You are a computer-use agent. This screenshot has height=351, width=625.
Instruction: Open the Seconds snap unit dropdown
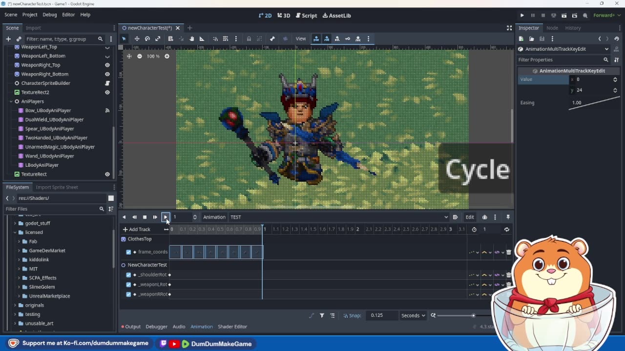click(x=413, y=315)
